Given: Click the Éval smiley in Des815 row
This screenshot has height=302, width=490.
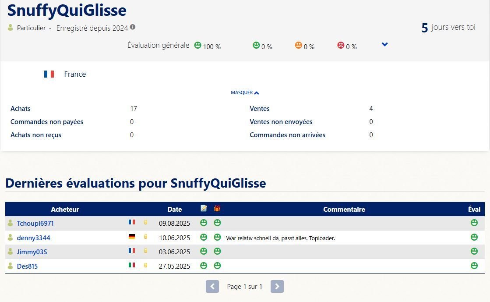Looking at the screenshot, I should [474, 265].
